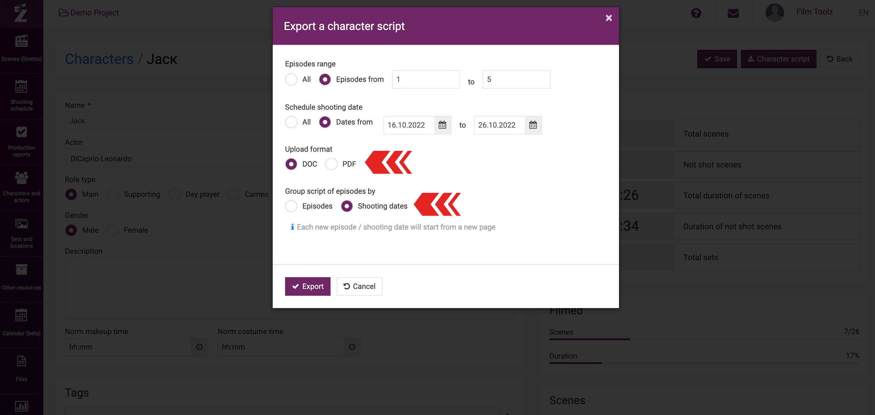
Task: Click the Export button
Action: click(307, 286)
